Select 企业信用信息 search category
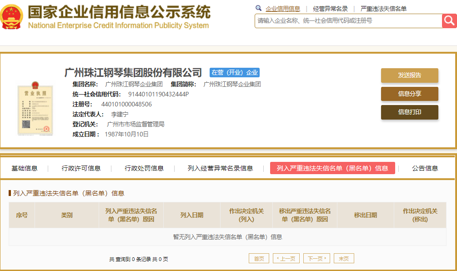The width and height of the screenshot is (457, 271). click(x=282, y=9)
